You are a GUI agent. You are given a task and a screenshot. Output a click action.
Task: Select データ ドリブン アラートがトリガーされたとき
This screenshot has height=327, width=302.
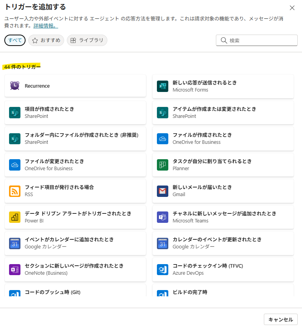pos(75,217)
